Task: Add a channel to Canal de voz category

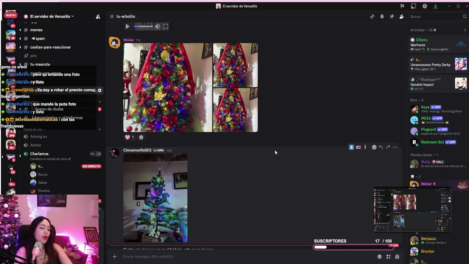Action: tap(100, 129)
